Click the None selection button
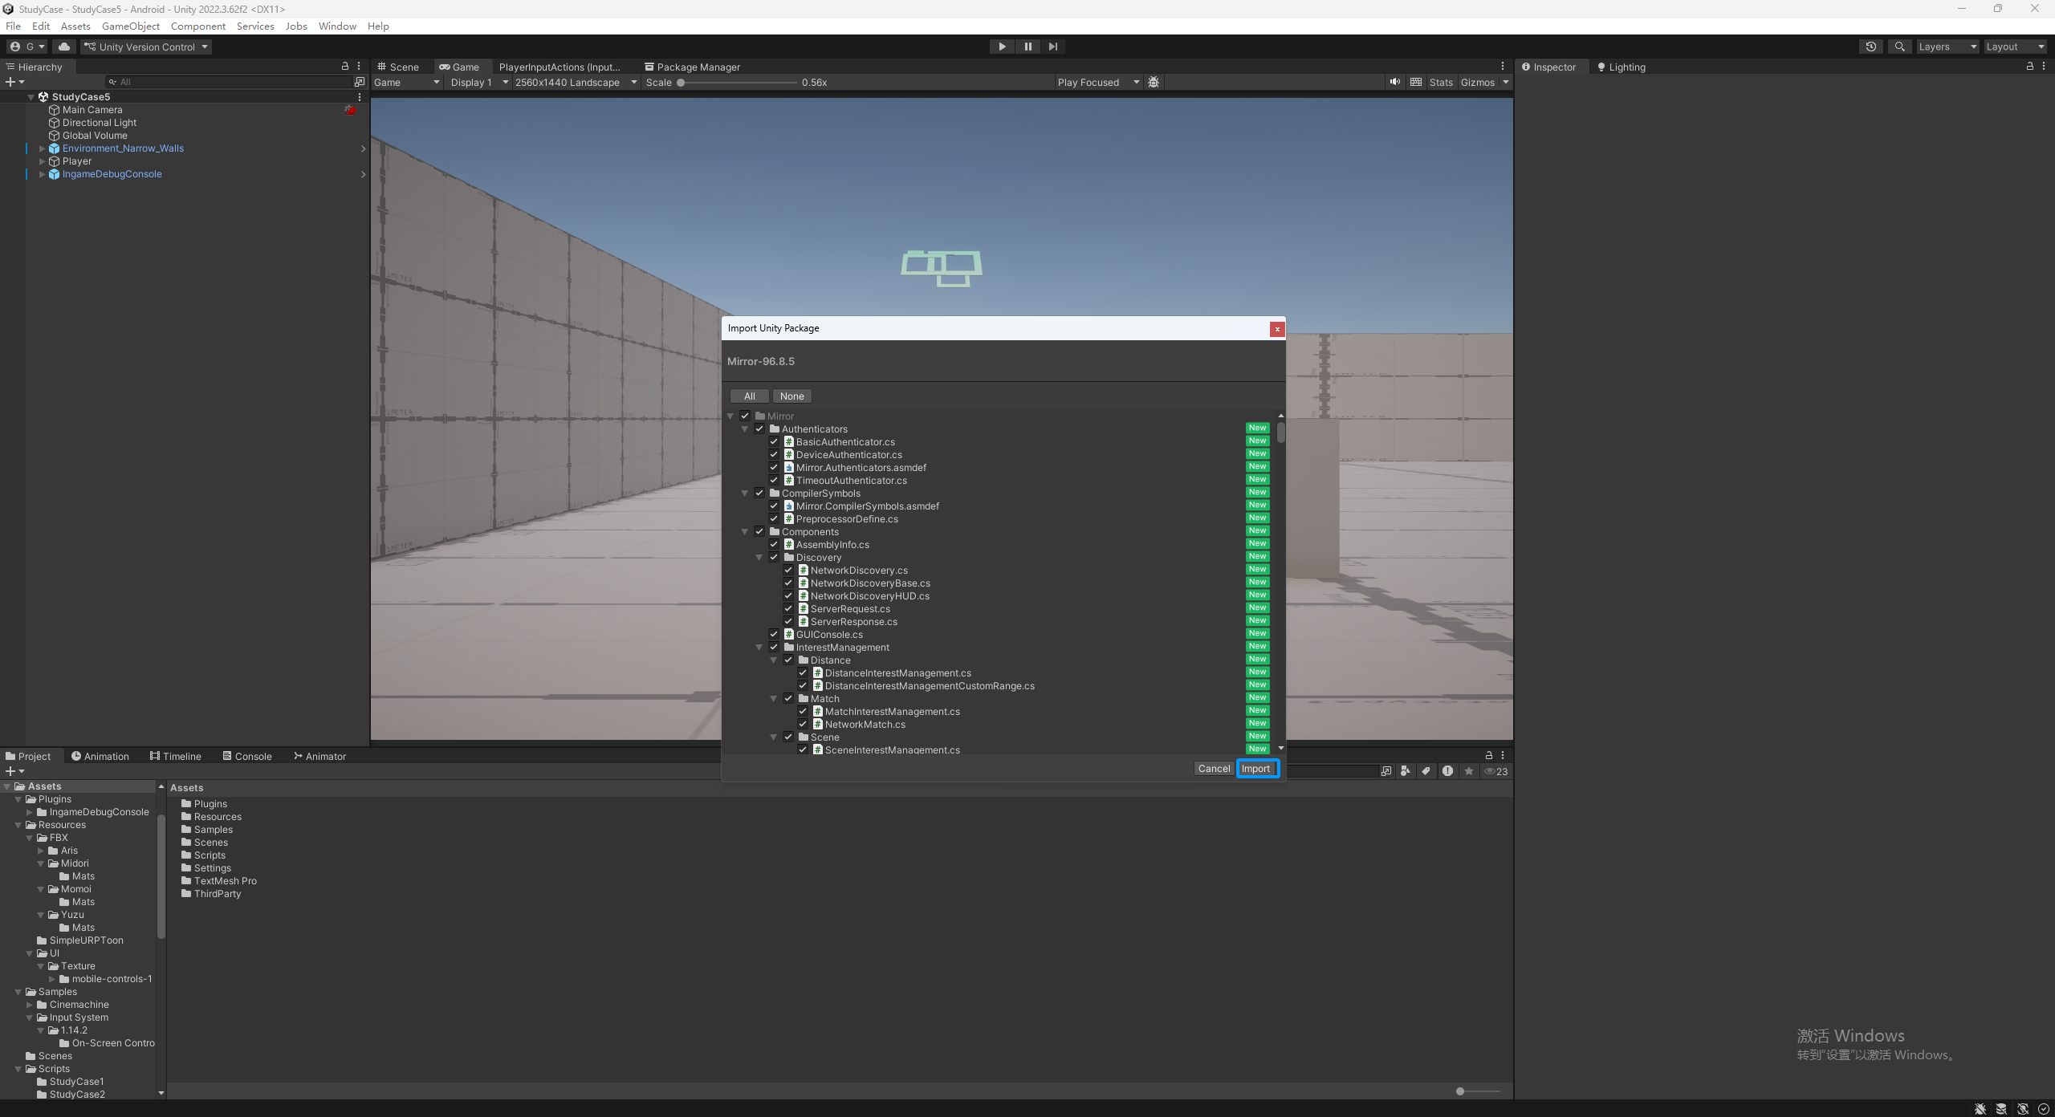The image size is (2055, 1117). click(791, 396)
